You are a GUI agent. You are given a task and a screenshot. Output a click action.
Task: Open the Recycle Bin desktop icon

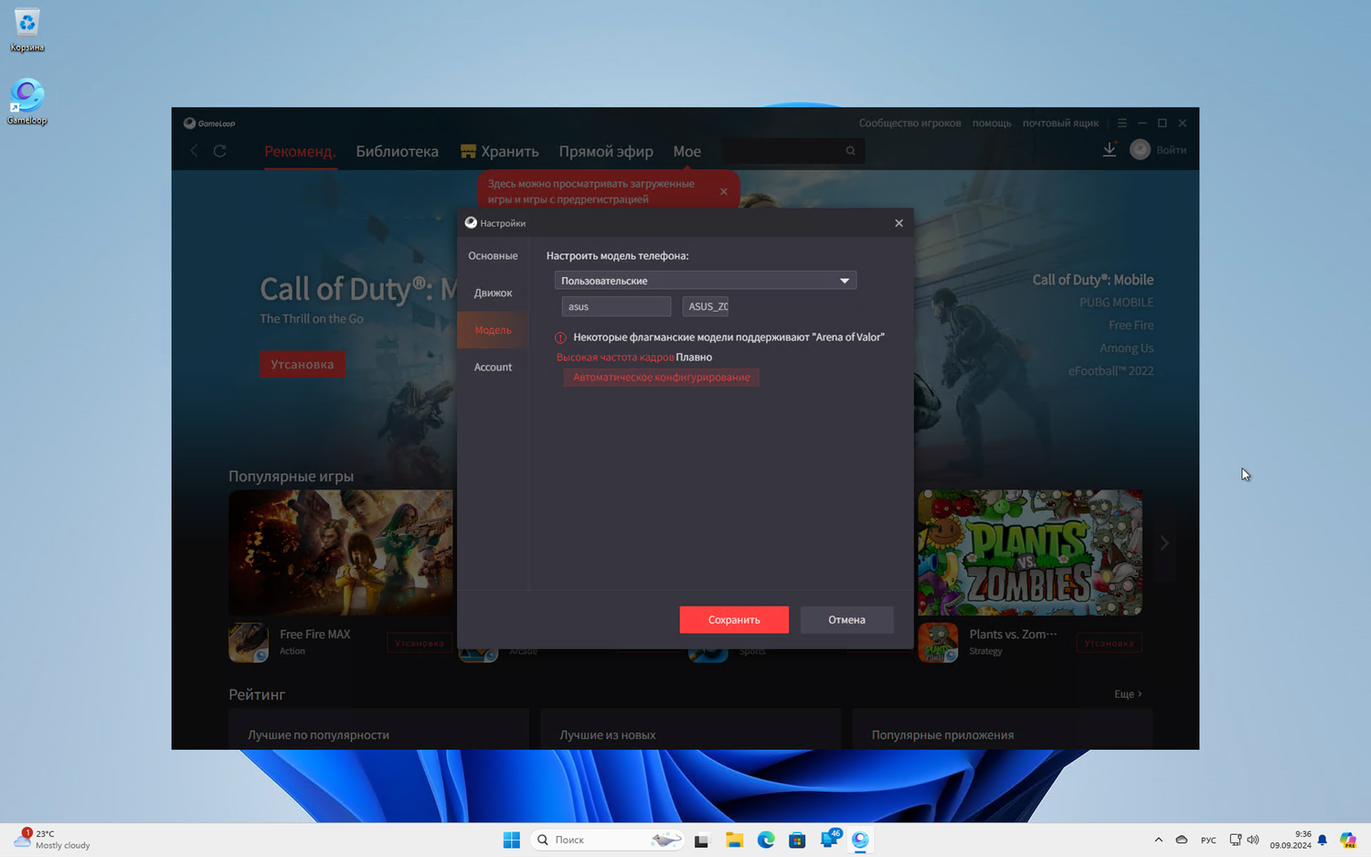point(27,30)
